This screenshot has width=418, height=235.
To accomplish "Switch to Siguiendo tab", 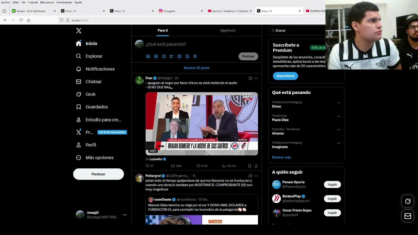I will (x=228, y=30).
